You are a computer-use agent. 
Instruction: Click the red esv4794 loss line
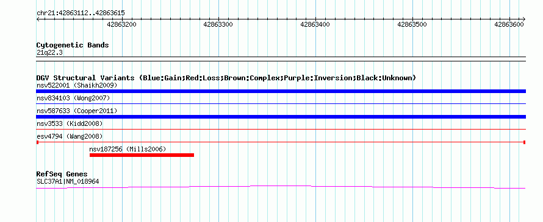point(281,142)
